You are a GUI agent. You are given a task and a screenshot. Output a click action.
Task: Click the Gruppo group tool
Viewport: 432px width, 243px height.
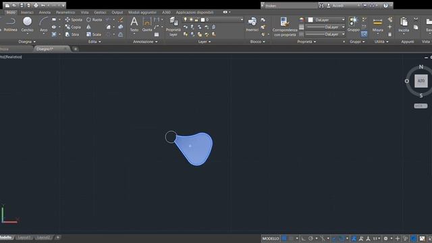pyautogui.click(x=354, y=24)
